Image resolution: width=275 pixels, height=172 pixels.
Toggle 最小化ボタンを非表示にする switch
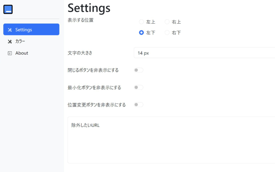click(x=139, y=87)
